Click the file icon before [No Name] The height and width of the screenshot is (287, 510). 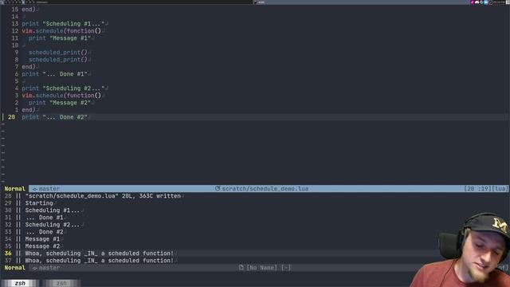241,268
